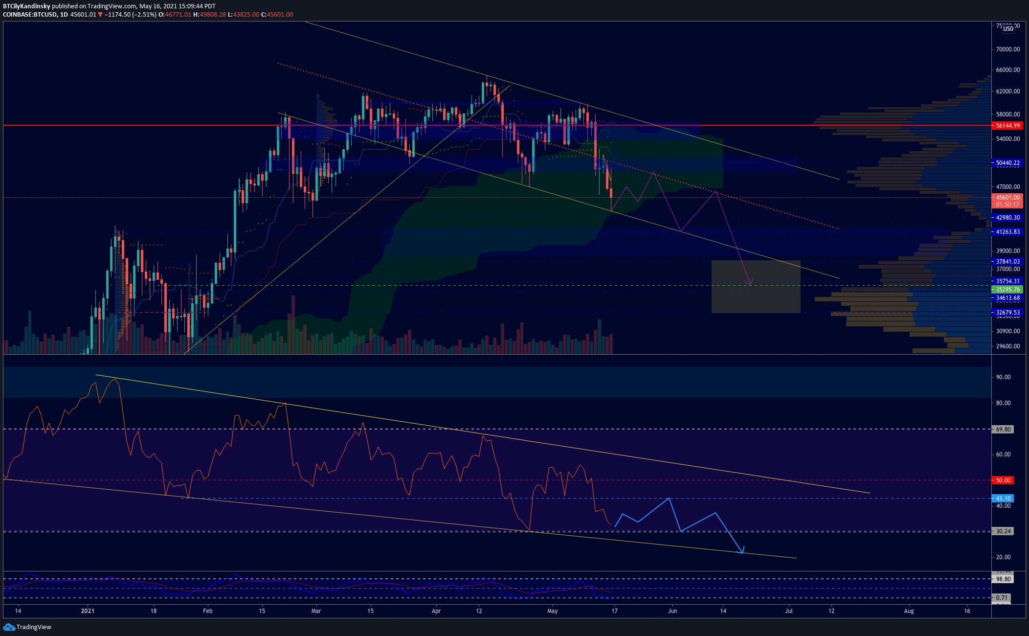Click the red down-triangle change indicator
The image size is (1029, 636).
tap(100, 15)
